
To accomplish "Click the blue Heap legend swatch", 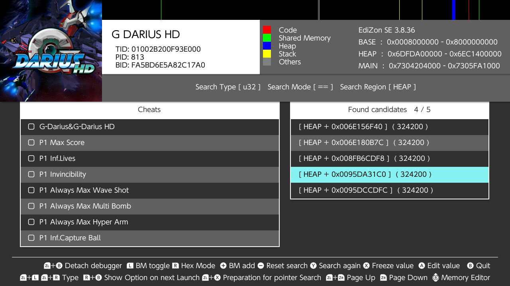I will (x=267, y=46).
